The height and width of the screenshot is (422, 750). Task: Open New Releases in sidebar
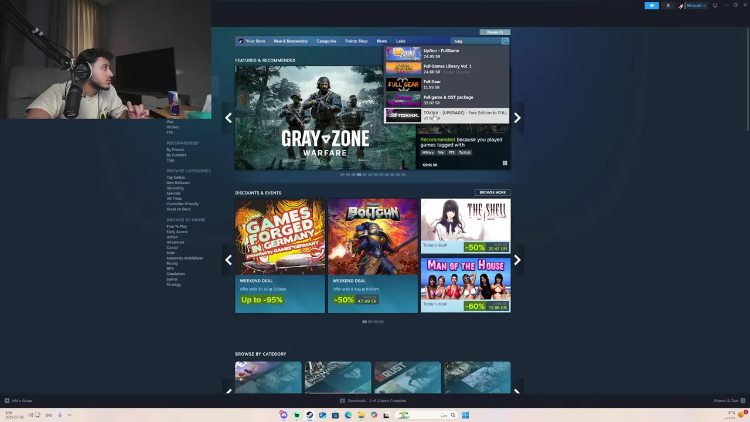coord(178,183)
